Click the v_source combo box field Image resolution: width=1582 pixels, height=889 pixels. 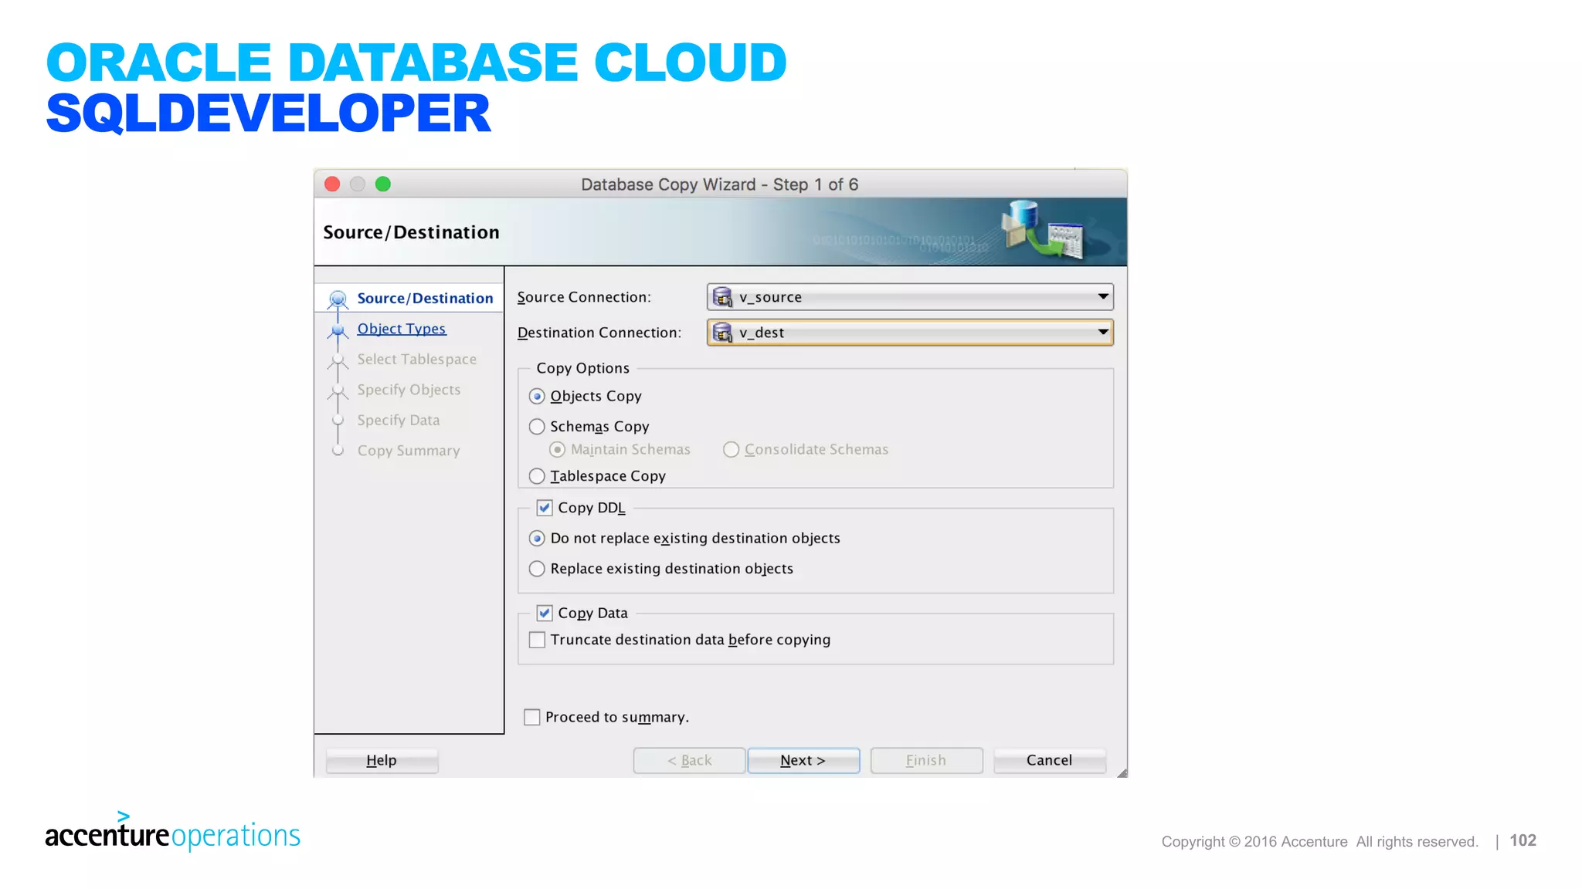click(910, 297)
